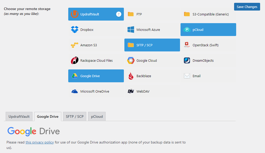Deselect SFTP / SCP storage label

click(144, 45)
